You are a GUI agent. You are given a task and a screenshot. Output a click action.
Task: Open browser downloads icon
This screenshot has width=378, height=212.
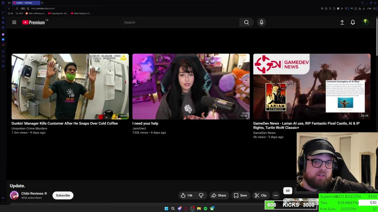[x=364, y=9]
